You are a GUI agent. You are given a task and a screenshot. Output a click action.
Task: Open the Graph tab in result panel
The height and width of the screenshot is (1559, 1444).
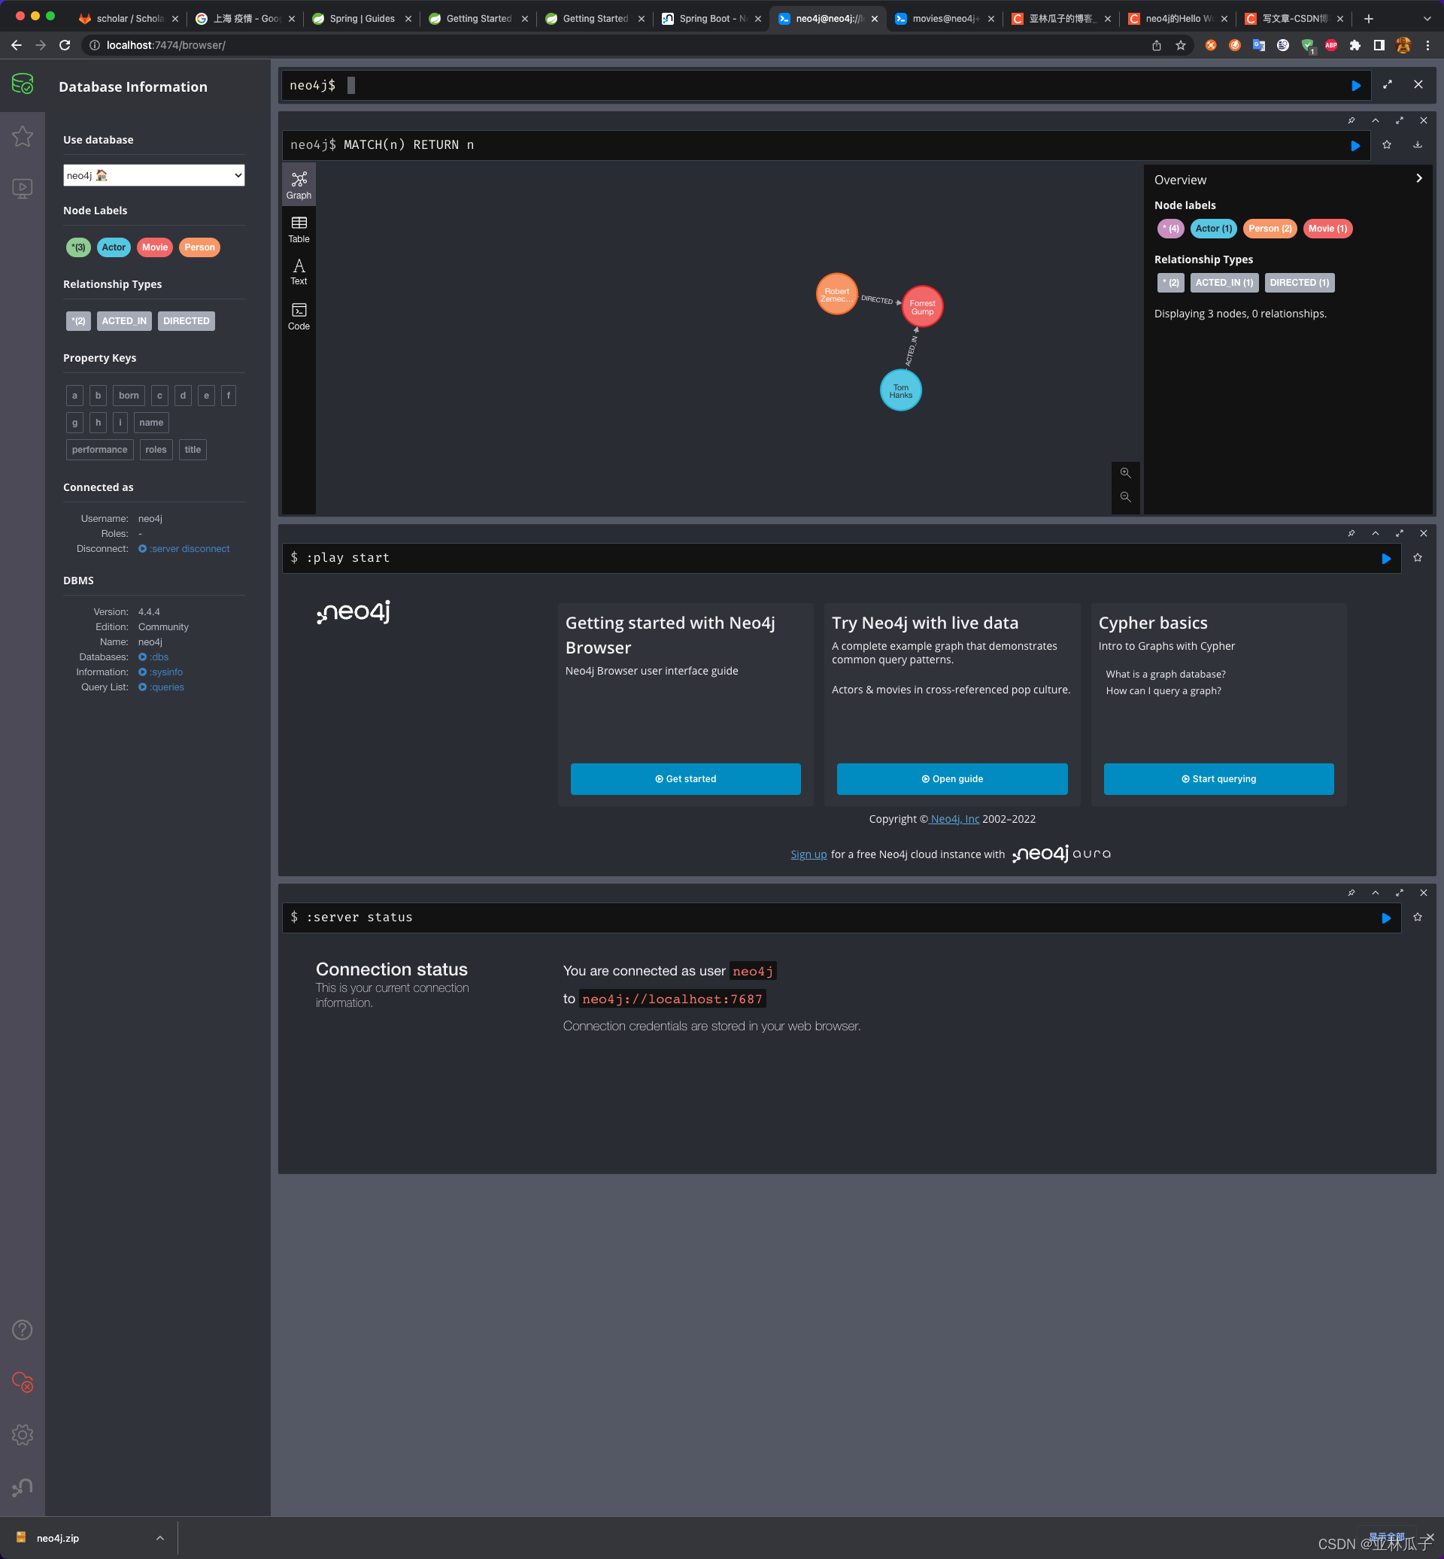[299, 184]
